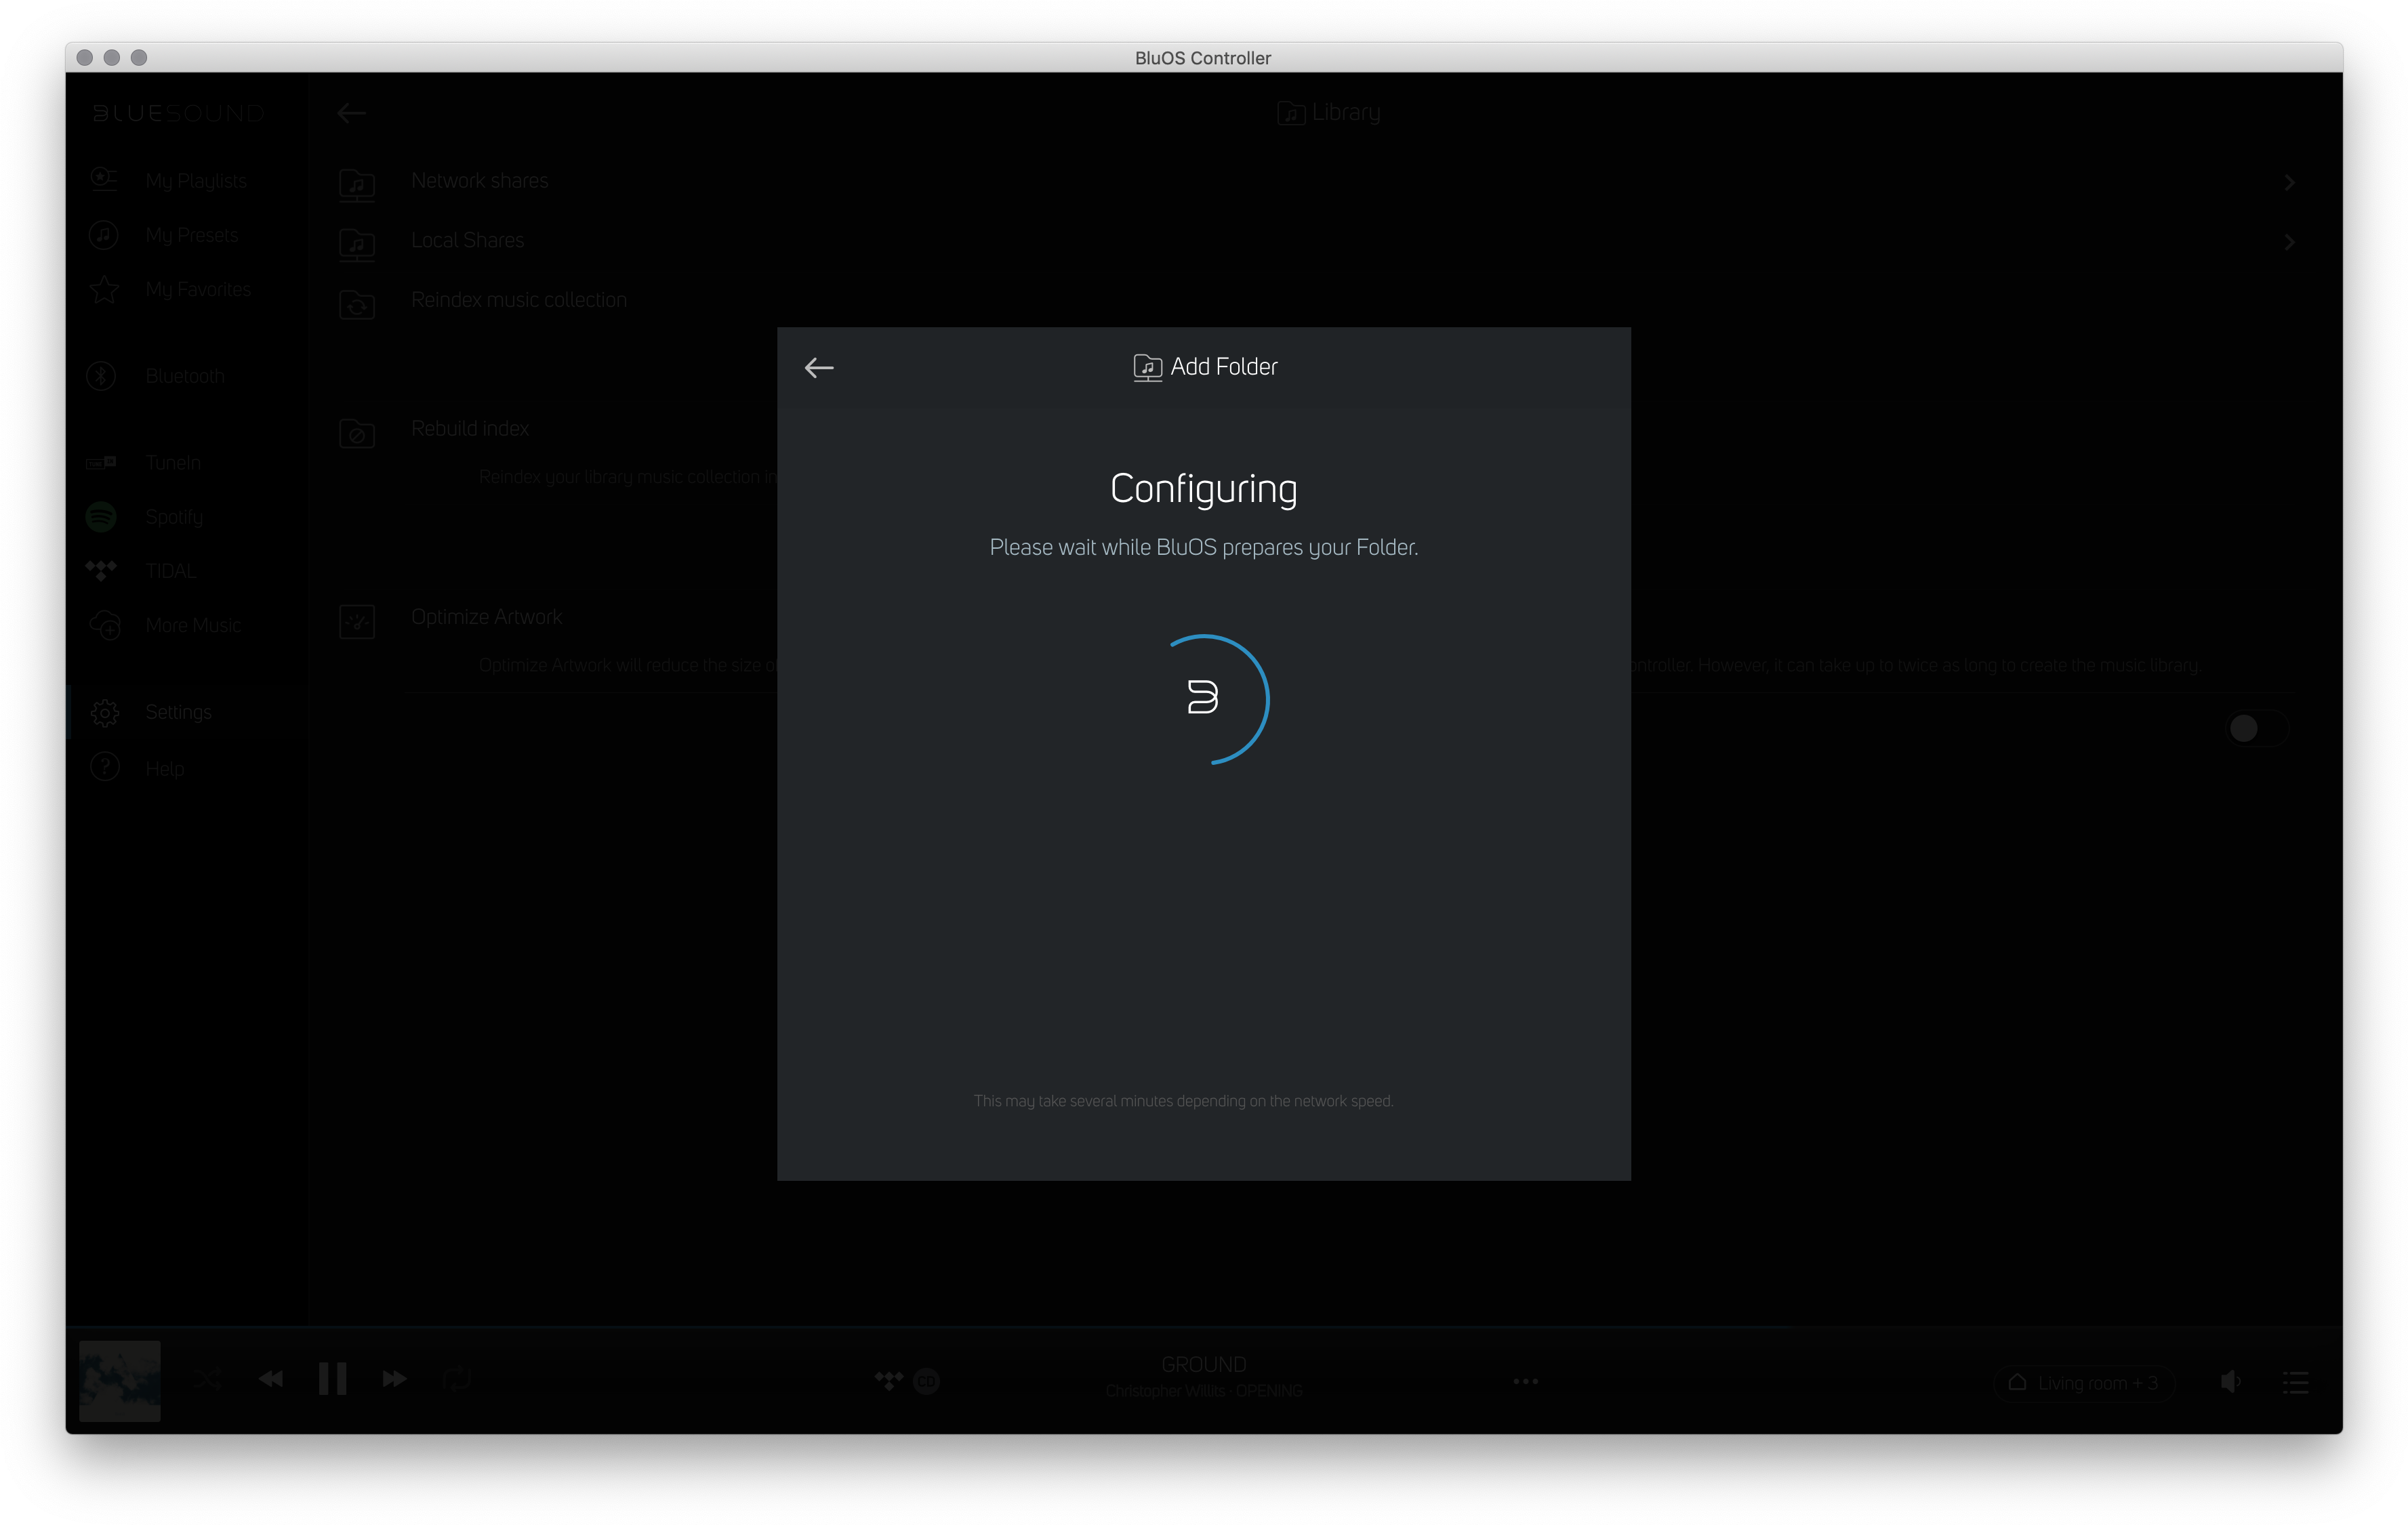Click the Library header folder icon
2408x1525 pixels.
click(x=1290, y=113)
